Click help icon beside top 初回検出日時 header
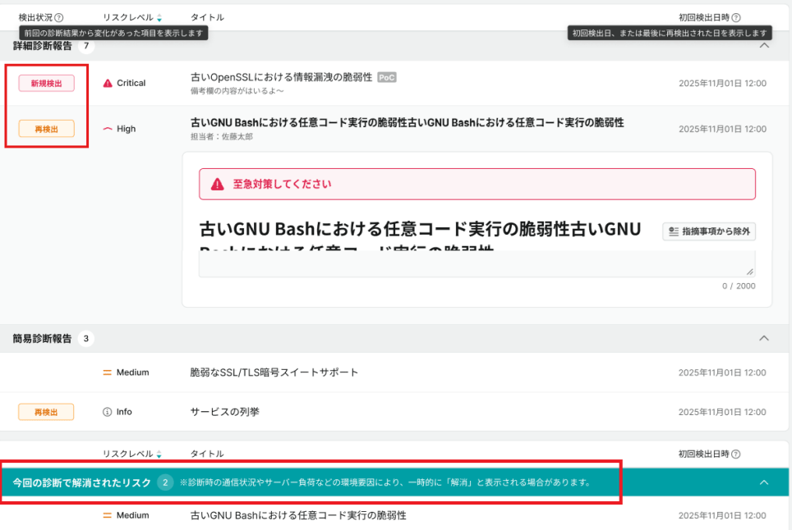 736,18
